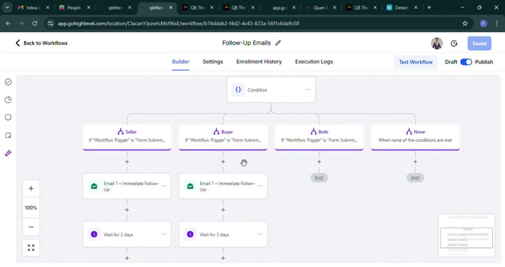Add step after Buyer Email 1 node
505x267 pixels.
click(223, 210)
